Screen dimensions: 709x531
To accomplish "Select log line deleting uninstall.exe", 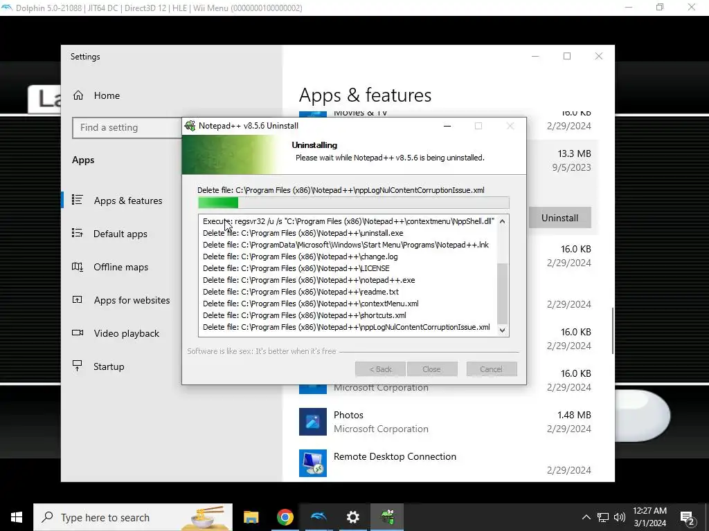I will point(303,233).
